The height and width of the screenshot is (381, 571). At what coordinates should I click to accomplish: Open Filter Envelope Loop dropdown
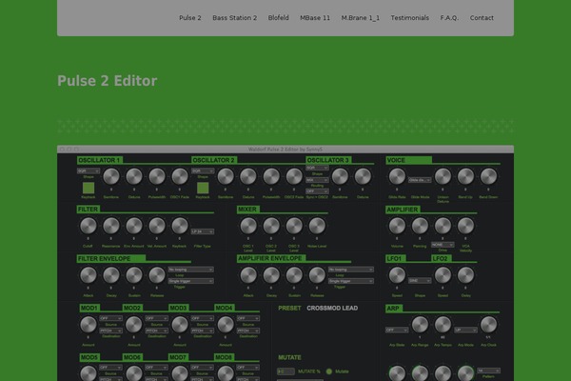[191, 270]
